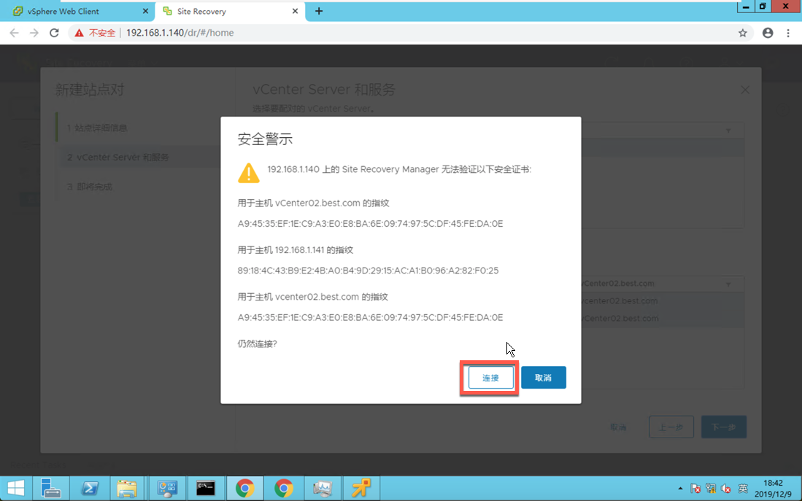The height and width of the screenshot is (501, 802).
Task: Click 上一步 in the wizard behind dialog
Action: point(671,427)
